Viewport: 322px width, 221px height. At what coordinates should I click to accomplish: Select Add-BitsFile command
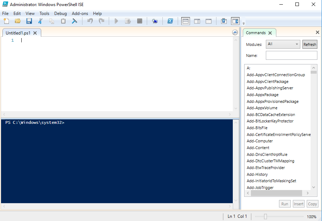point(257,128)
